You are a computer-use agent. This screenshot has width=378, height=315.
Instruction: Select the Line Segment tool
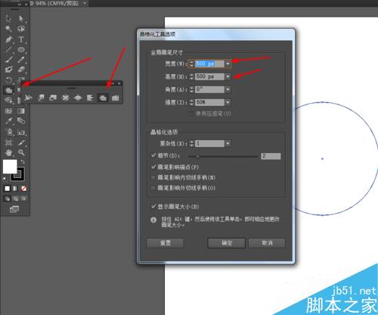click(x=8, y=49)
